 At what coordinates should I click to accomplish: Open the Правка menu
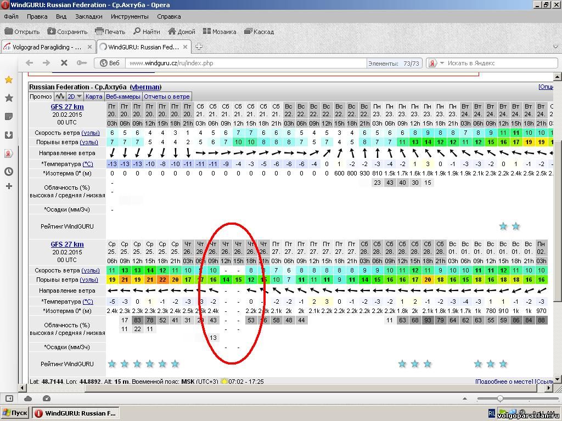coord(37,16)
